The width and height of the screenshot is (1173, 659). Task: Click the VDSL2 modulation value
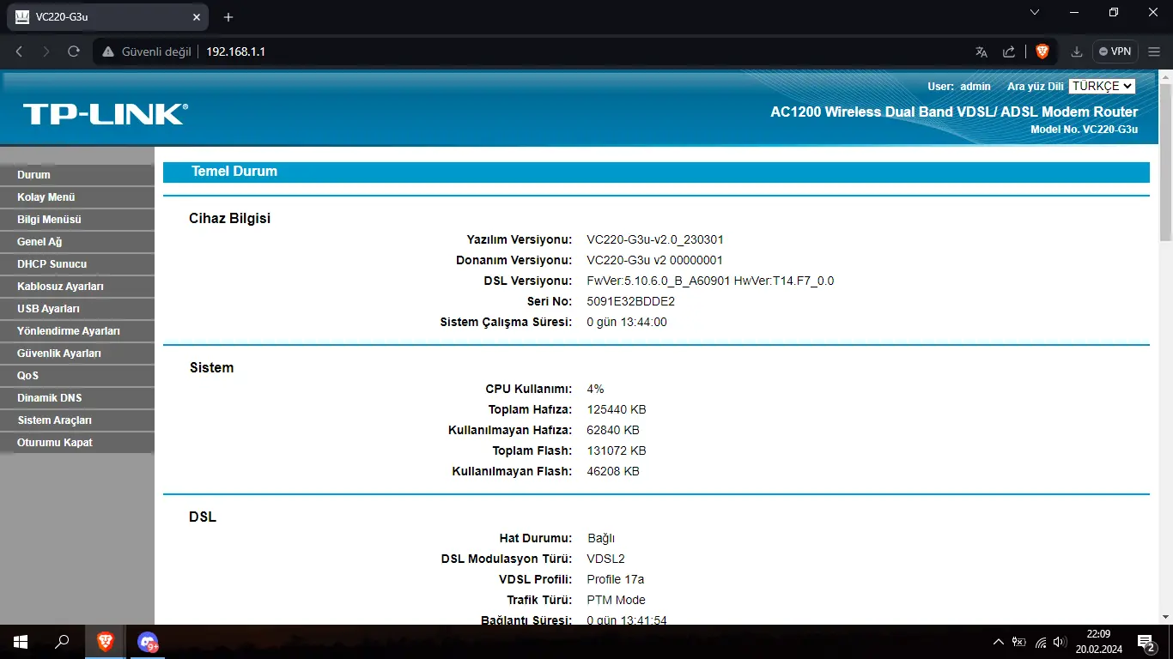606,559
